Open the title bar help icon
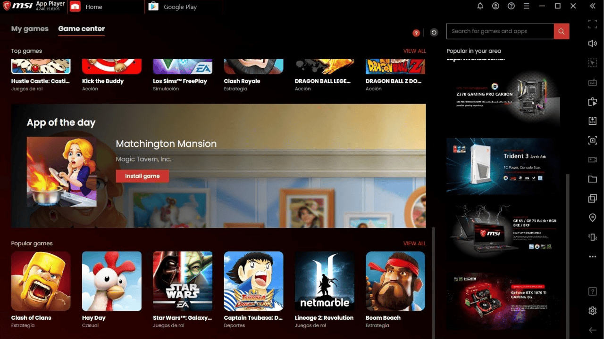Viewport: 604px width, 339px height. click(511, 6)
